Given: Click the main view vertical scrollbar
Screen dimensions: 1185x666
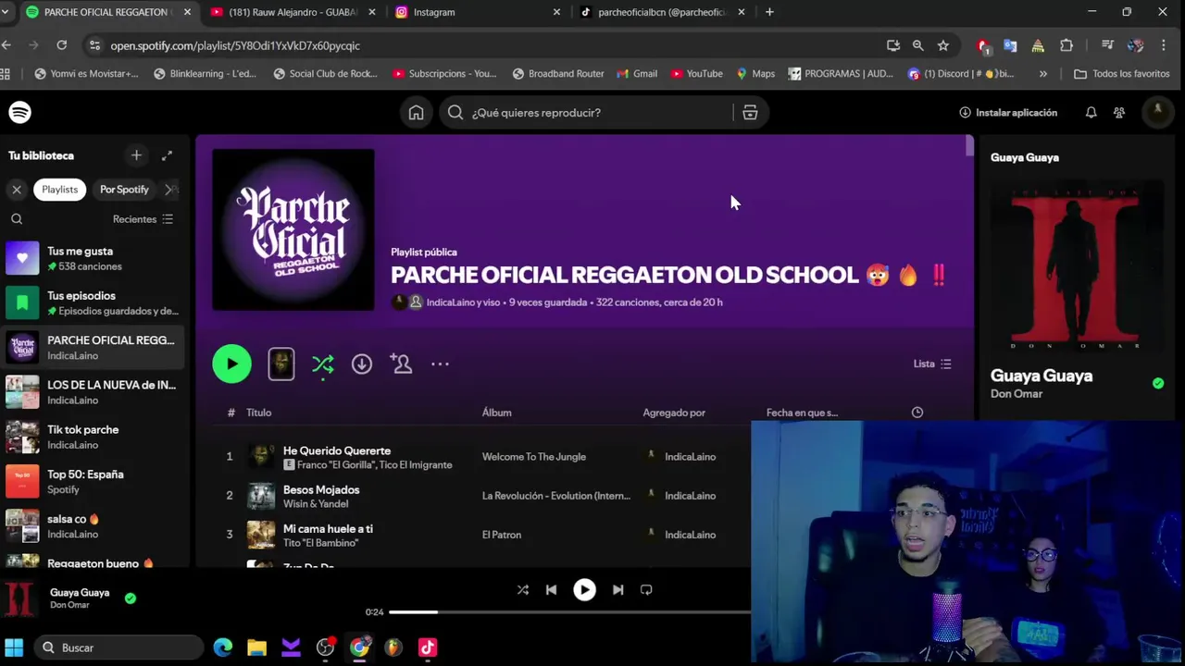Looking at the screenshot, I should 969,146.
